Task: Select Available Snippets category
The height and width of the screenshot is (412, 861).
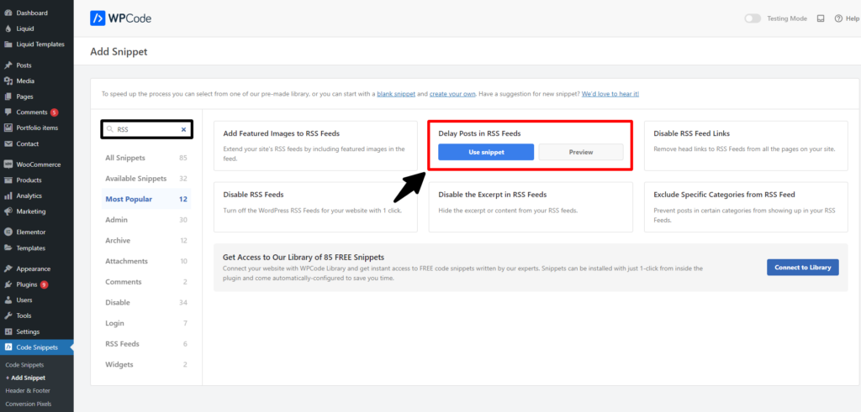Action: [146, 179]
